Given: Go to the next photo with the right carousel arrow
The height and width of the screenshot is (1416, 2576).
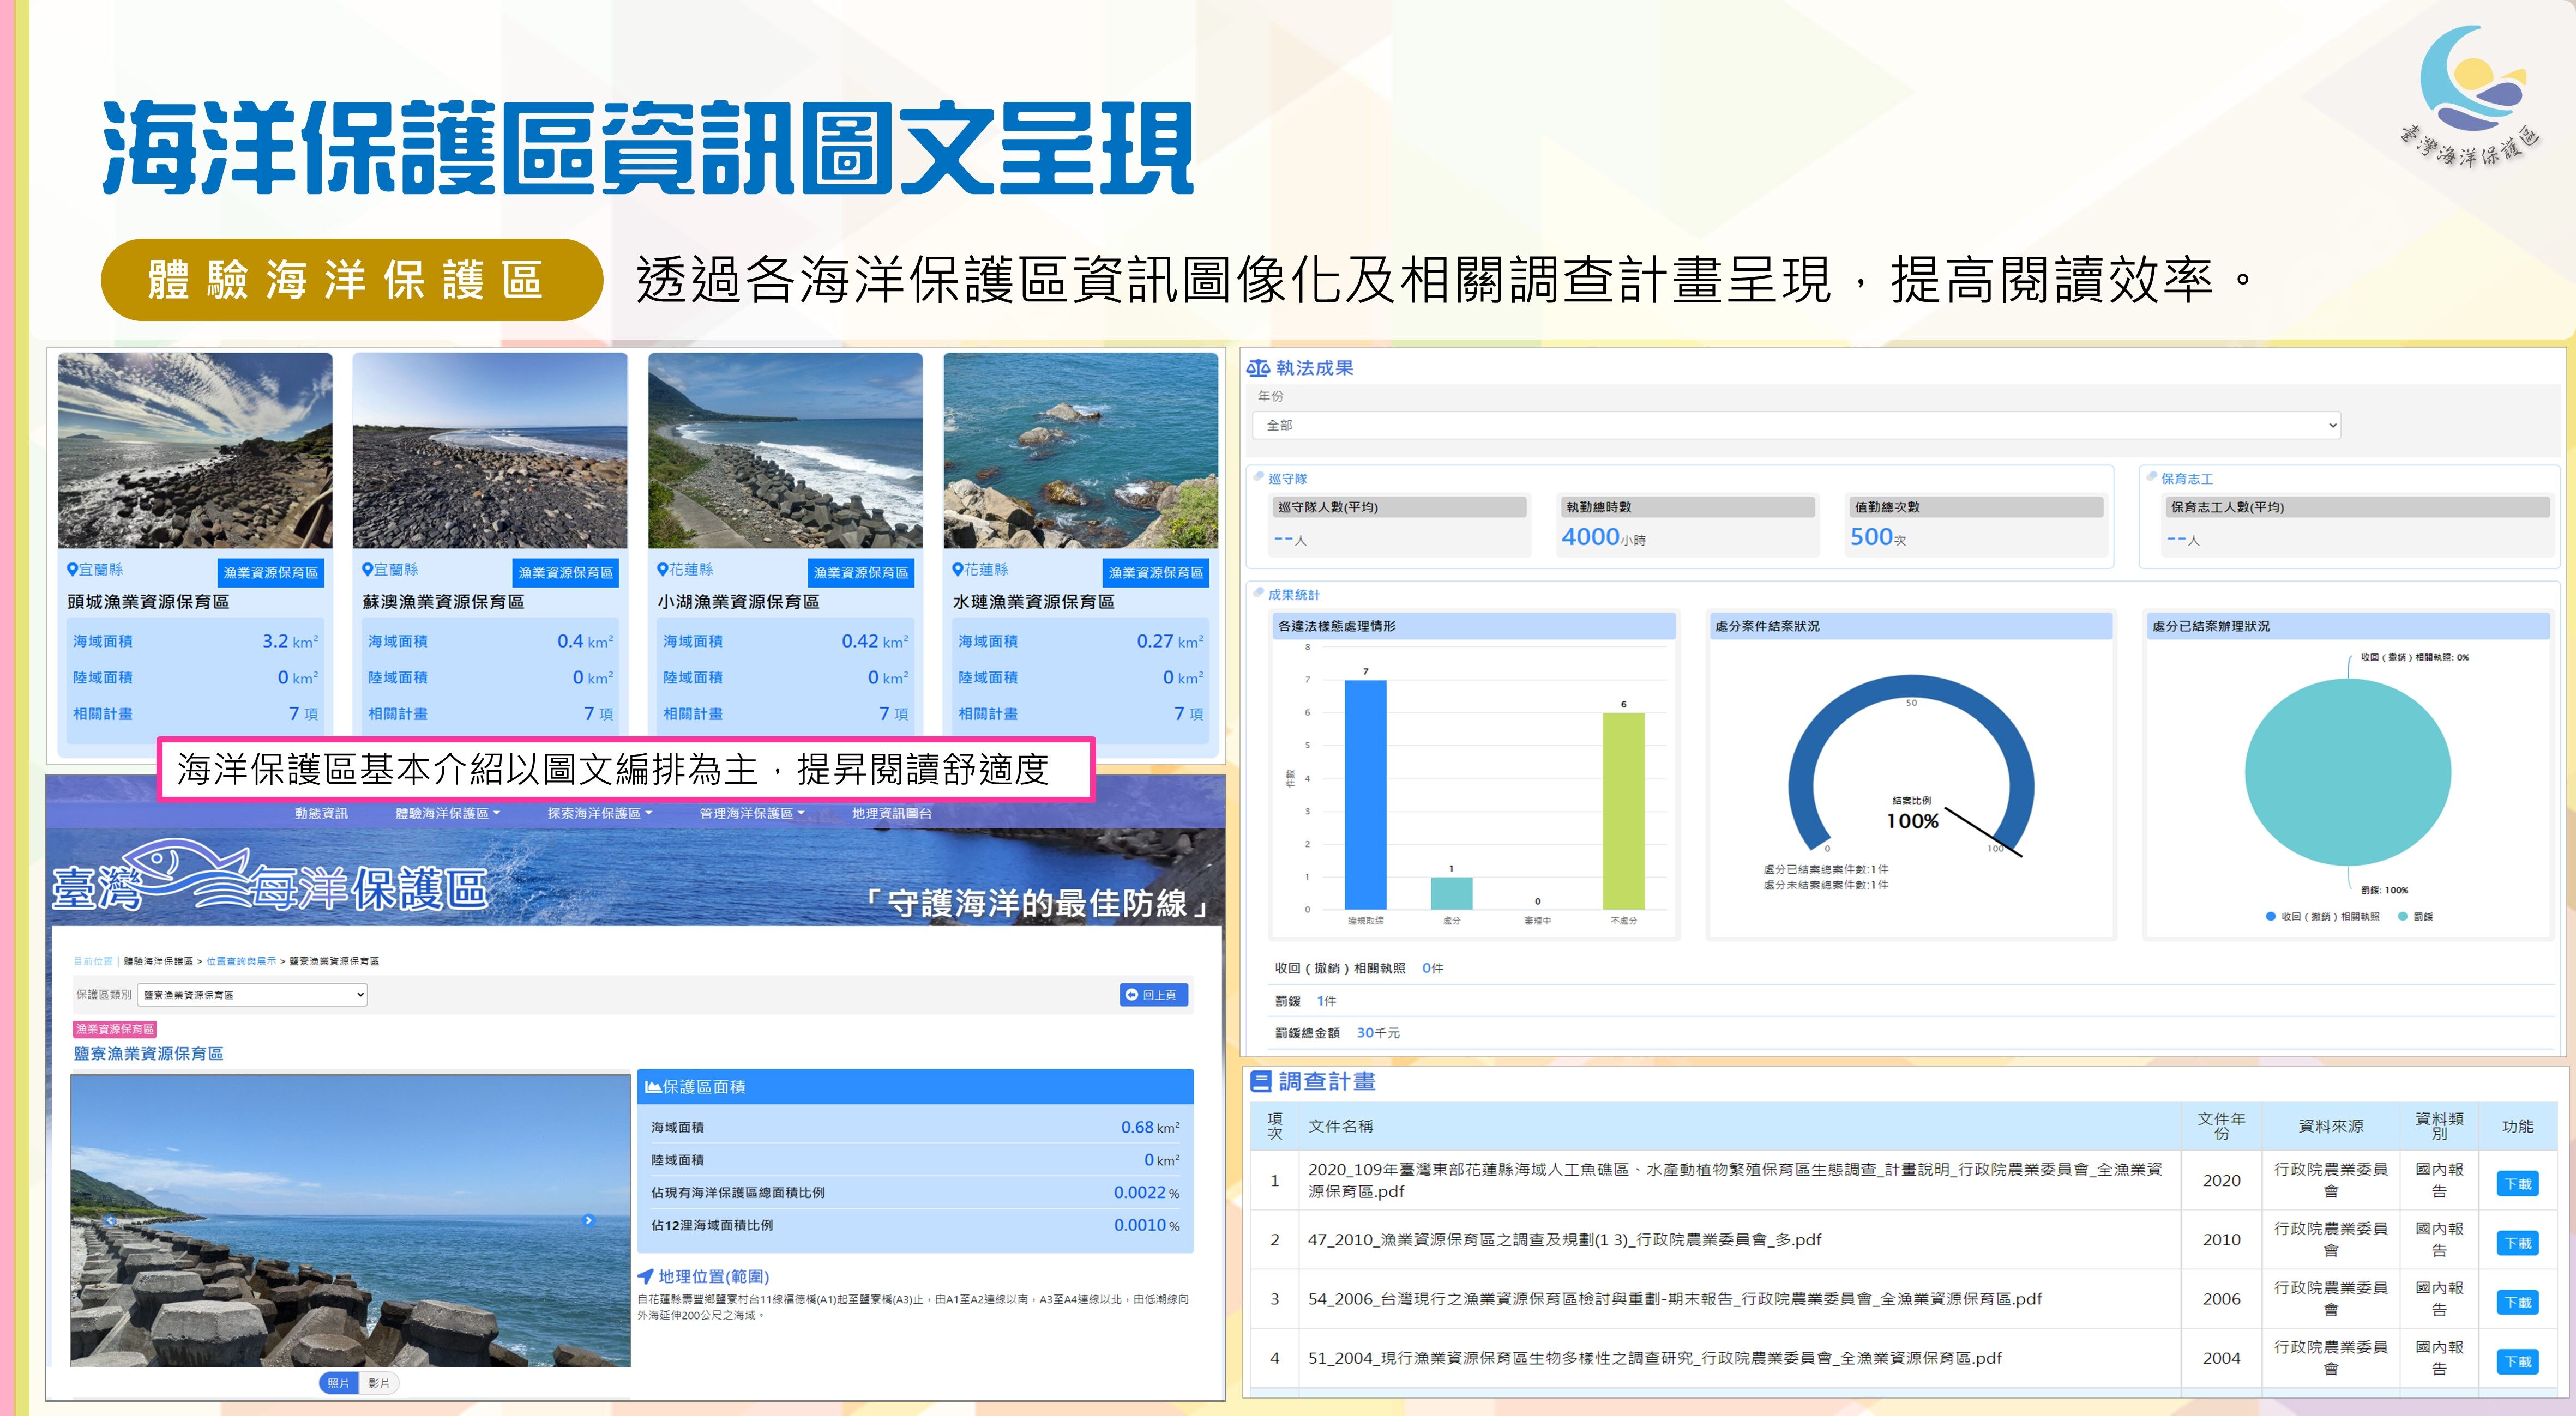Looking at the screenshot, I should click(x=588, y=1220).
